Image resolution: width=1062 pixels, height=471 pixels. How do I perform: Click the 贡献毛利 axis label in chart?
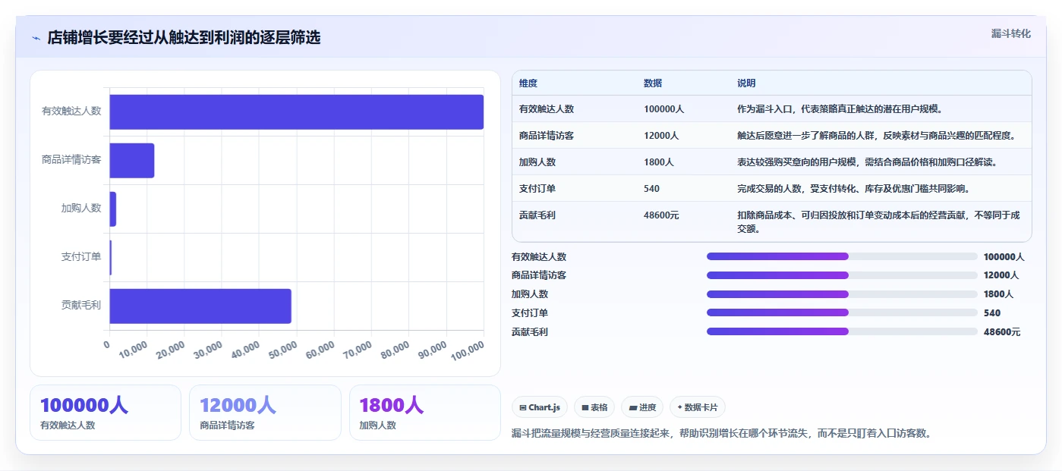[x=81, y=306]
